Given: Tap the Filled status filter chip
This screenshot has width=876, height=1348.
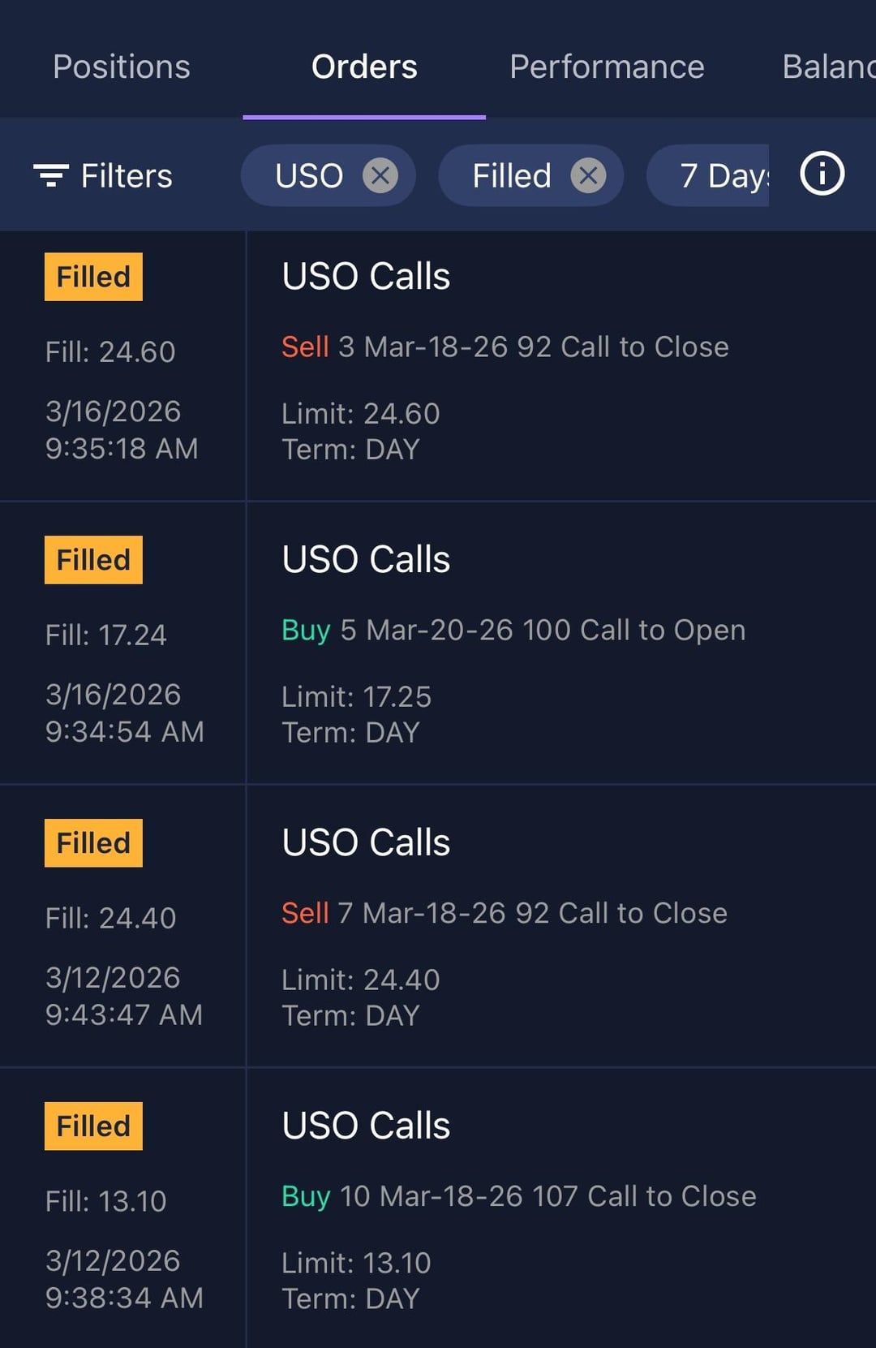Looking at the screenshot, I should click(x=511, y=175).
